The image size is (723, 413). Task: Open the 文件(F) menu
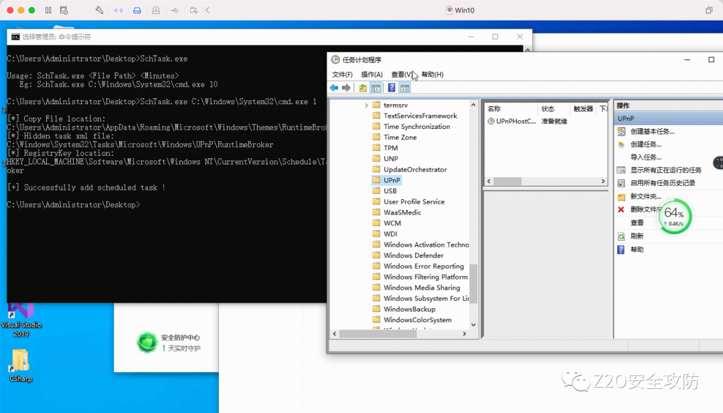[x=342, y=75]
